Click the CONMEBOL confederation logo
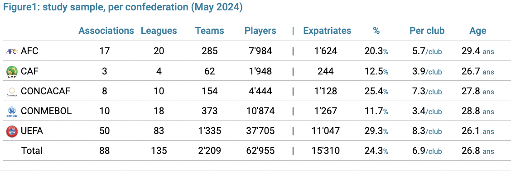511x176 pixels. click(x=12, y=111)
